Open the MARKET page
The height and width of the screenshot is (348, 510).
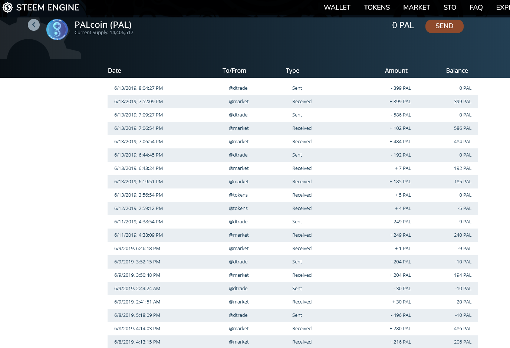pos(417,7)
